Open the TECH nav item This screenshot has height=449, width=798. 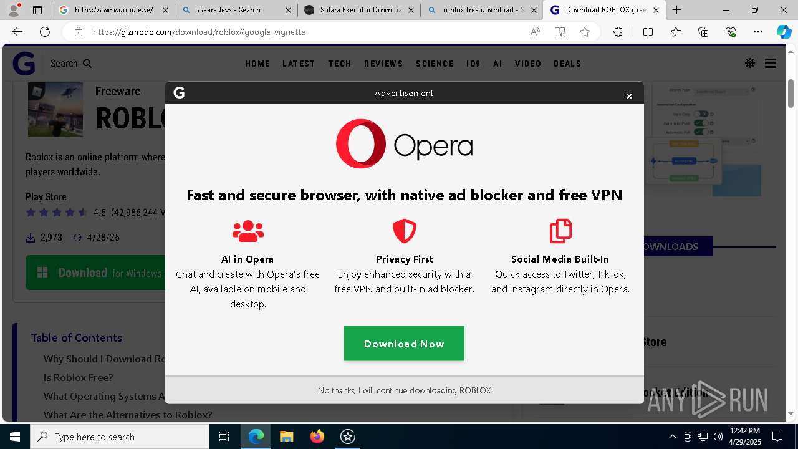[x=340, y=64]
